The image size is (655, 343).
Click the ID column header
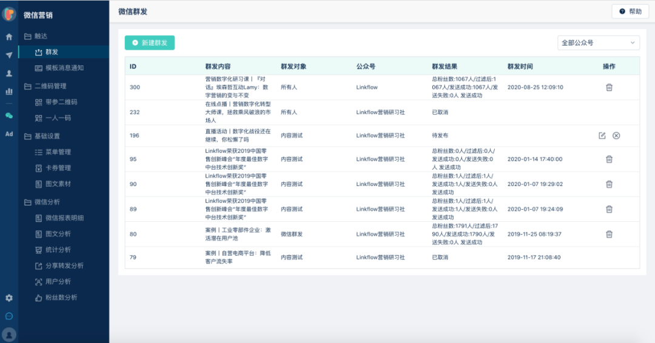133,66
